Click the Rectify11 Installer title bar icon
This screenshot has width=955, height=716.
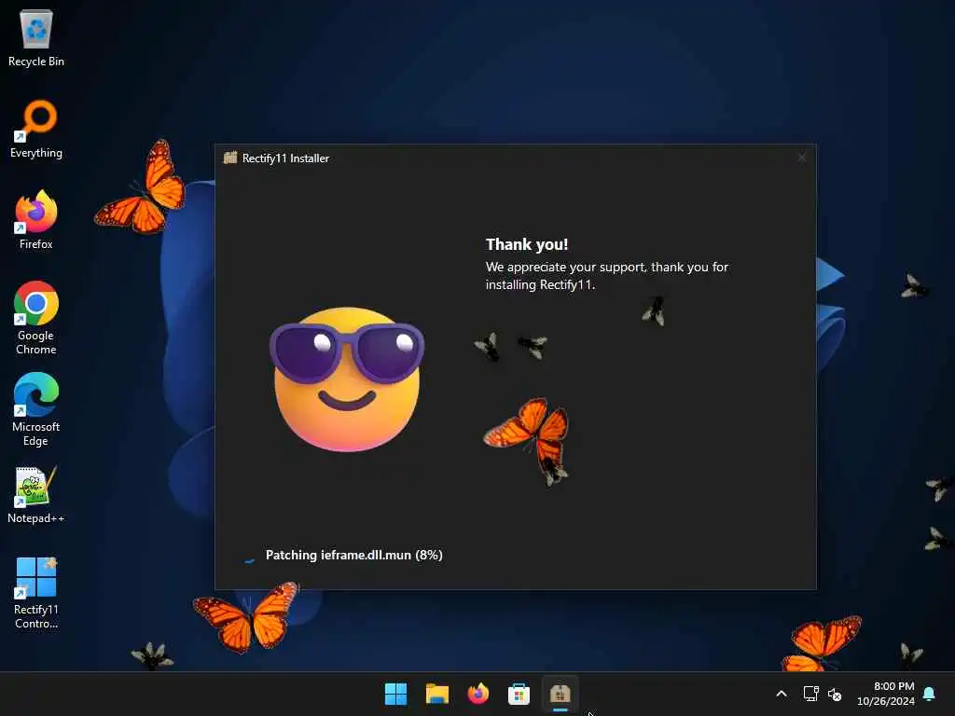(x=230, y=158)
